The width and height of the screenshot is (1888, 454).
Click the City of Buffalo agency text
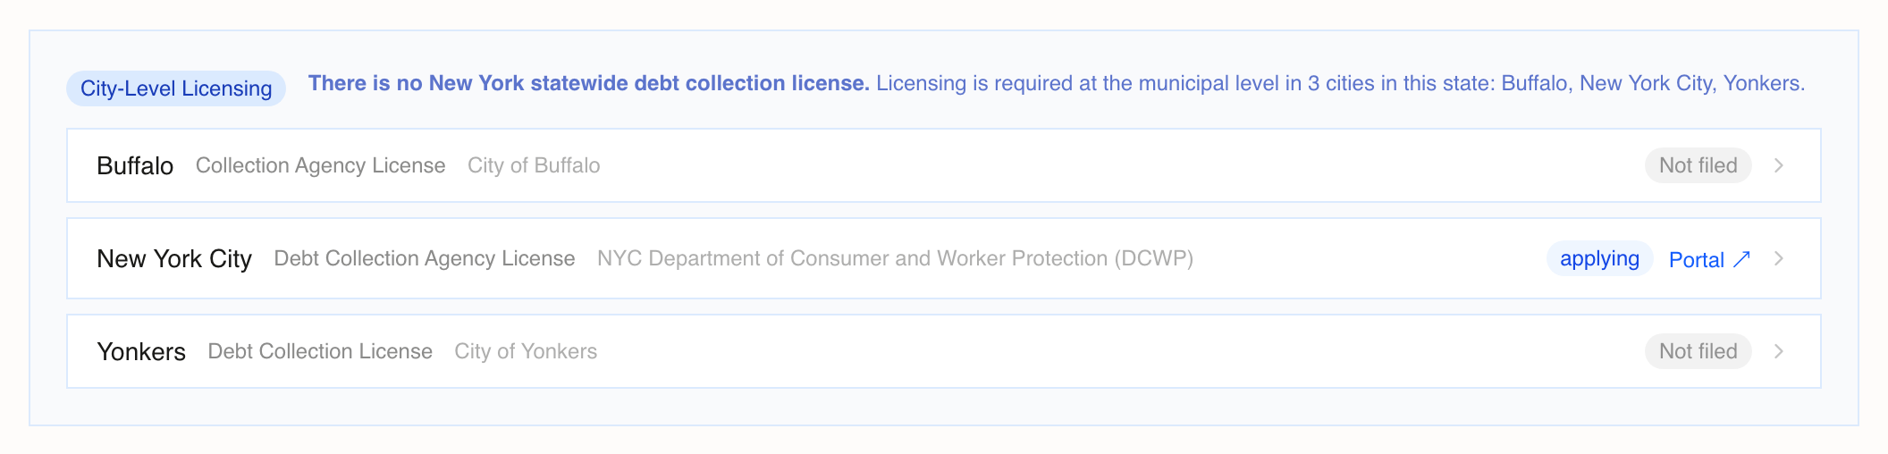coord(534,166)
